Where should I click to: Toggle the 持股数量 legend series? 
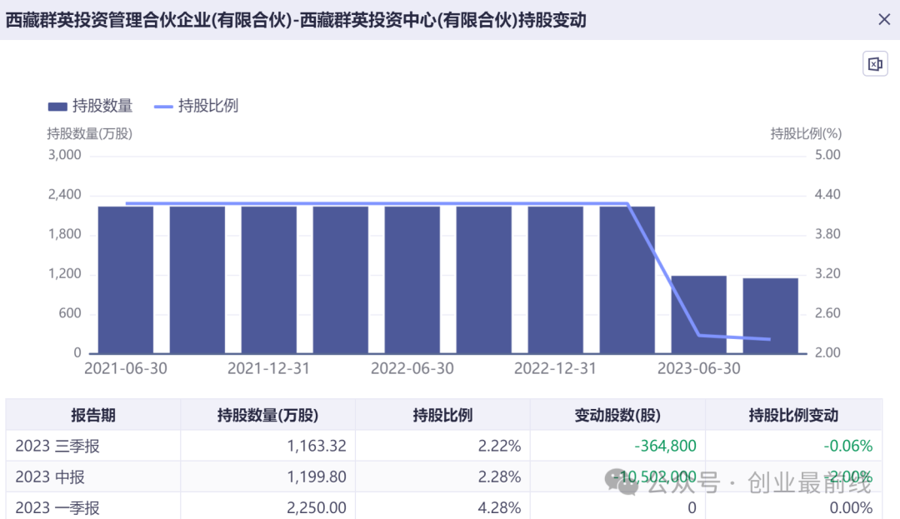pos(90,106)
